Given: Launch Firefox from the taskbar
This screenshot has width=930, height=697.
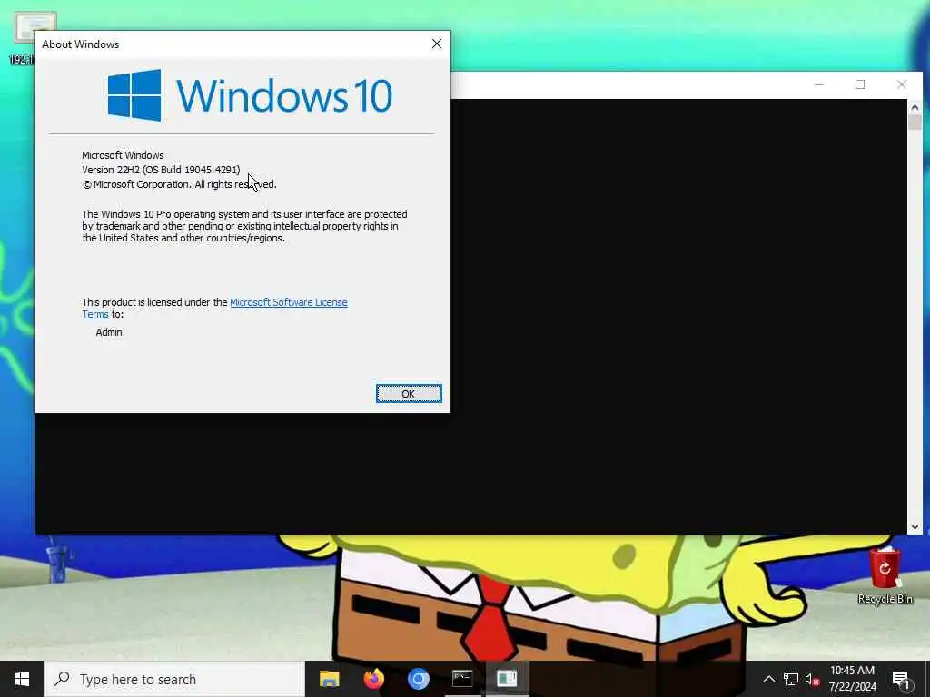Looking at the screenshot, I should (373, 679).
